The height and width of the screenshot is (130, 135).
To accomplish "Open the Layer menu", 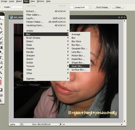I will pyautogui.click(x=12, y=1).
